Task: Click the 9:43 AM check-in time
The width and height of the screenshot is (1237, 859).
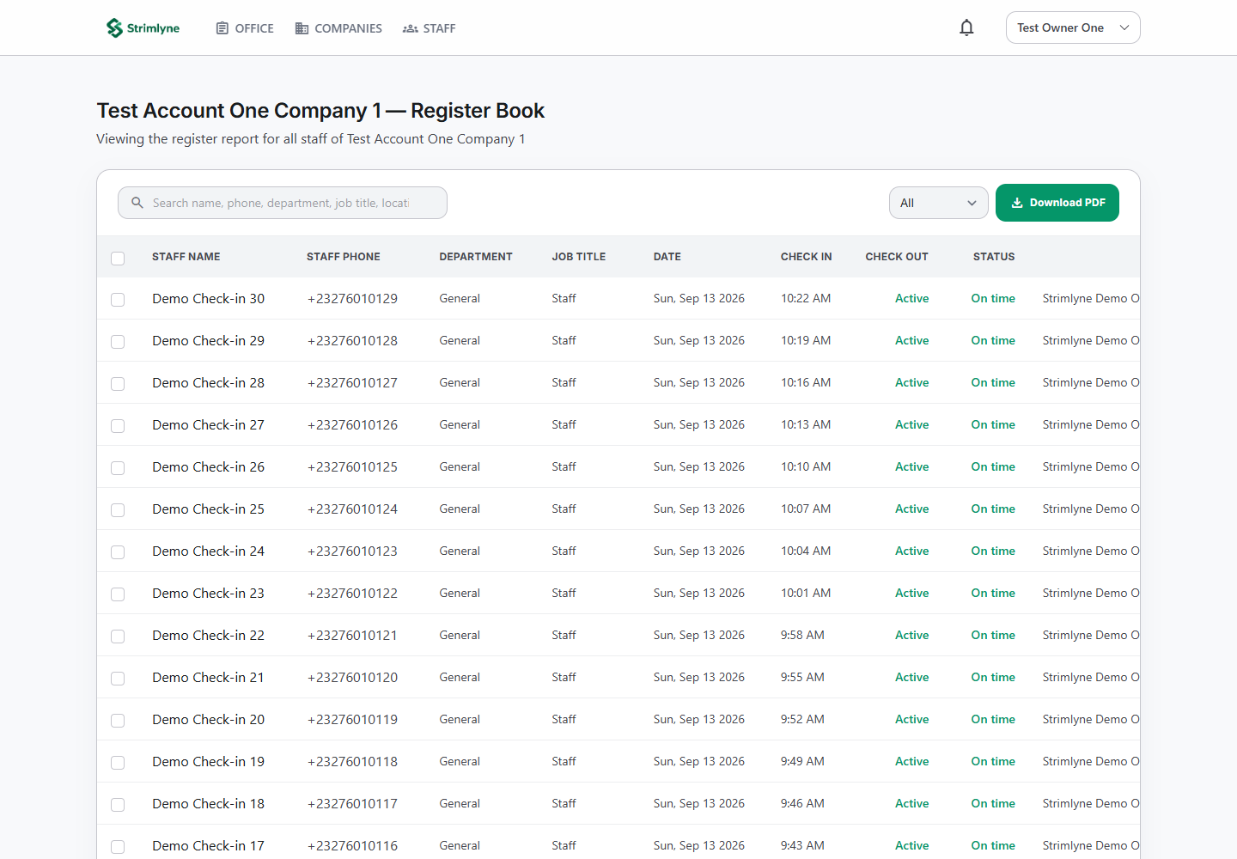Action: [802, 846]
